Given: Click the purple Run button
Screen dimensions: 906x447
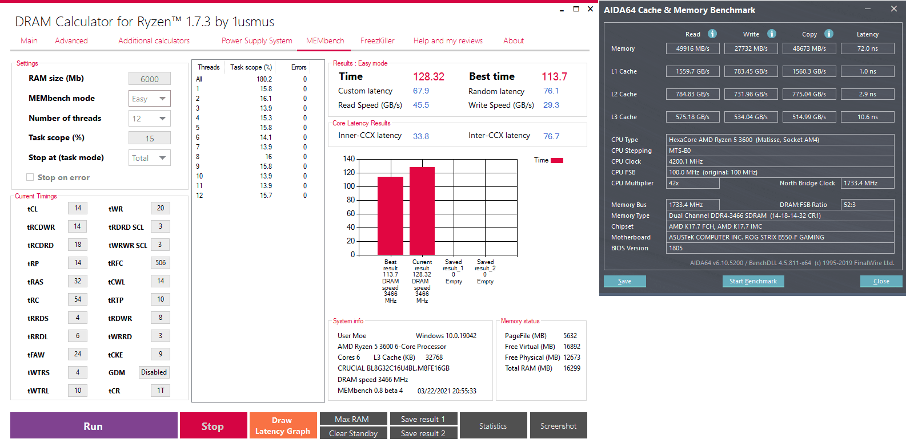Looking at the screenshot, I should [x=94, y=426].
